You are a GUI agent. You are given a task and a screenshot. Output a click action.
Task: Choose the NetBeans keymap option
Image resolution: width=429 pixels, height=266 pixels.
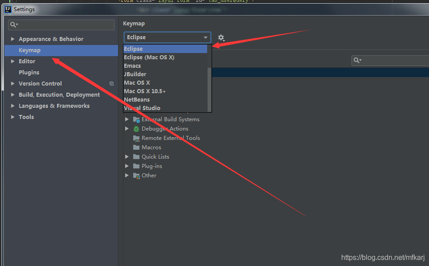165,100
